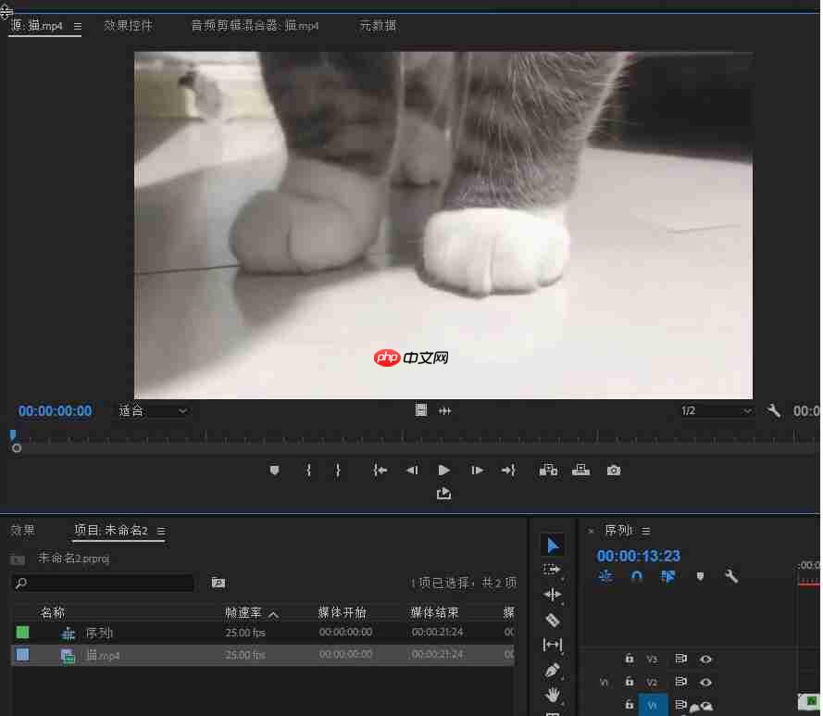Screen dimensions: 823x716
Task: Select the Hand tool
Action: point(553,694)
